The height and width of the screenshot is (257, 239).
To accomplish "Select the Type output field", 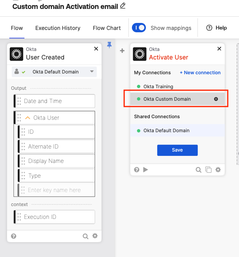I will [56, 175].
